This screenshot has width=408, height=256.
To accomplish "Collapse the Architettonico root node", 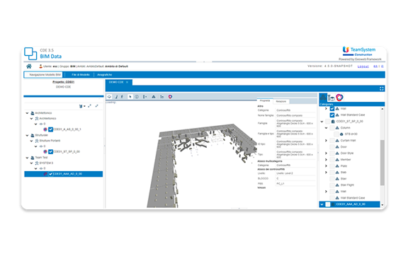I will click(27, 113).
